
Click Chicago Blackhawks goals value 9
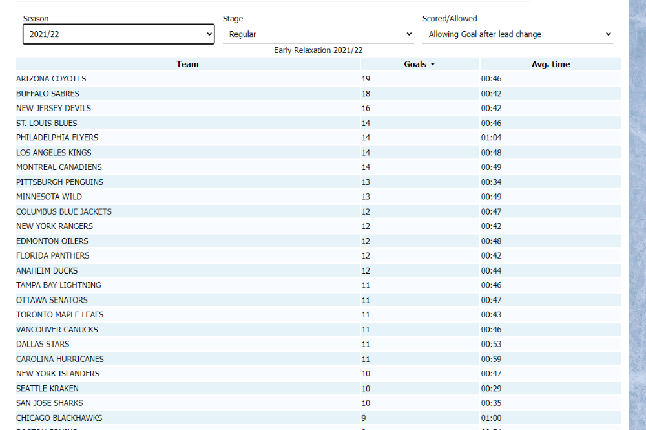pyautogui.click(x=364, y=418)
